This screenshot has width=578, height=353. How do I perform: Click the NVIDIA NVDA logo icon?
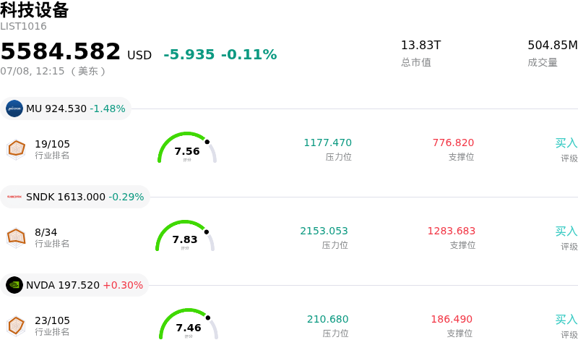pos(14,285)
